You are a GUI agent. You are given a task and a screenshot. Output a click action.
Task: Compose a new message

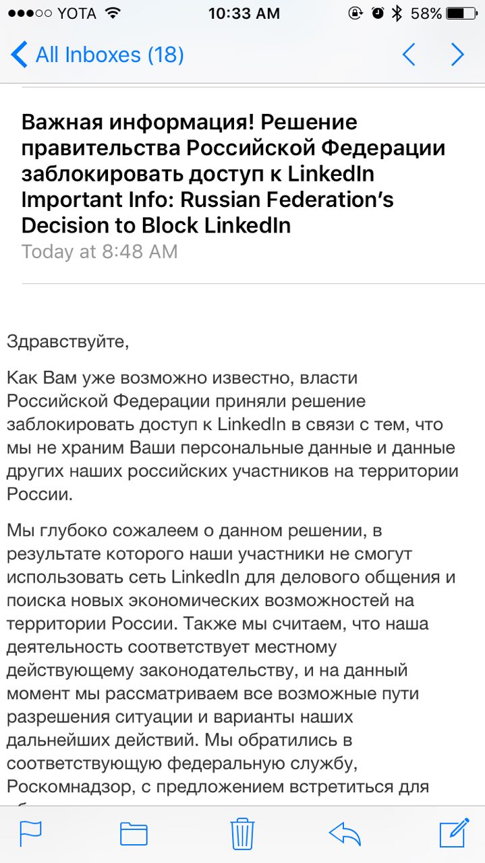454,832
